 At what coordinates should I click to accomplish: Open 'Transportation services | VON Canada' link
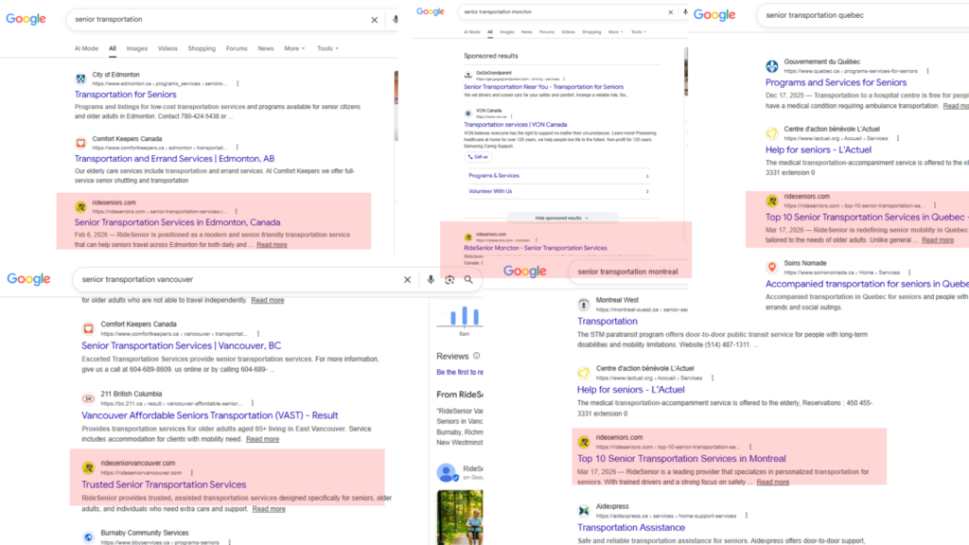coord(516,125)
